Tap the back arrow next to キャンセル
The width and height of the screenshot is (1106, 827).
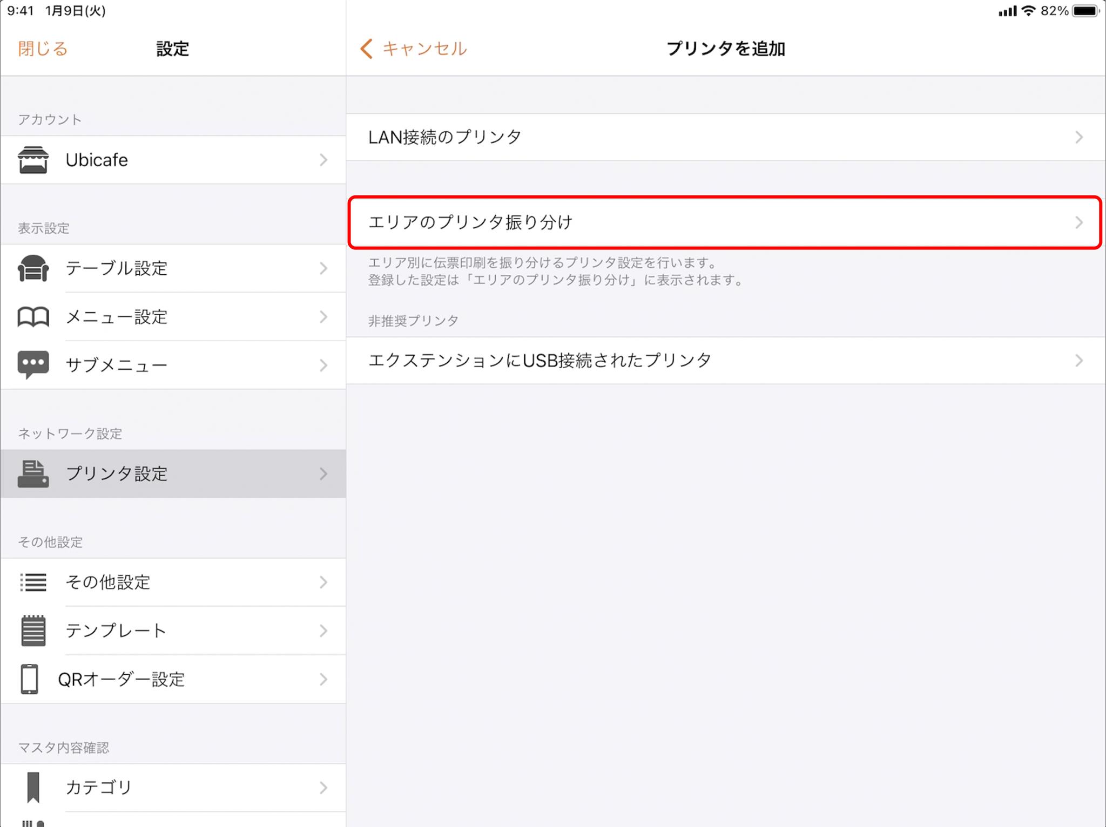[367, 49]
